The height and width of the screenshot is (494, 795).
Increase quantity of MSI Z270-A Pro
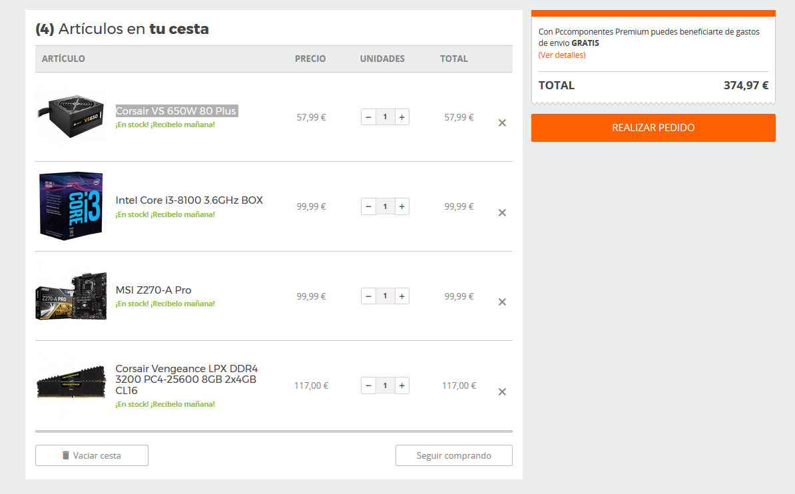(401, 296)
